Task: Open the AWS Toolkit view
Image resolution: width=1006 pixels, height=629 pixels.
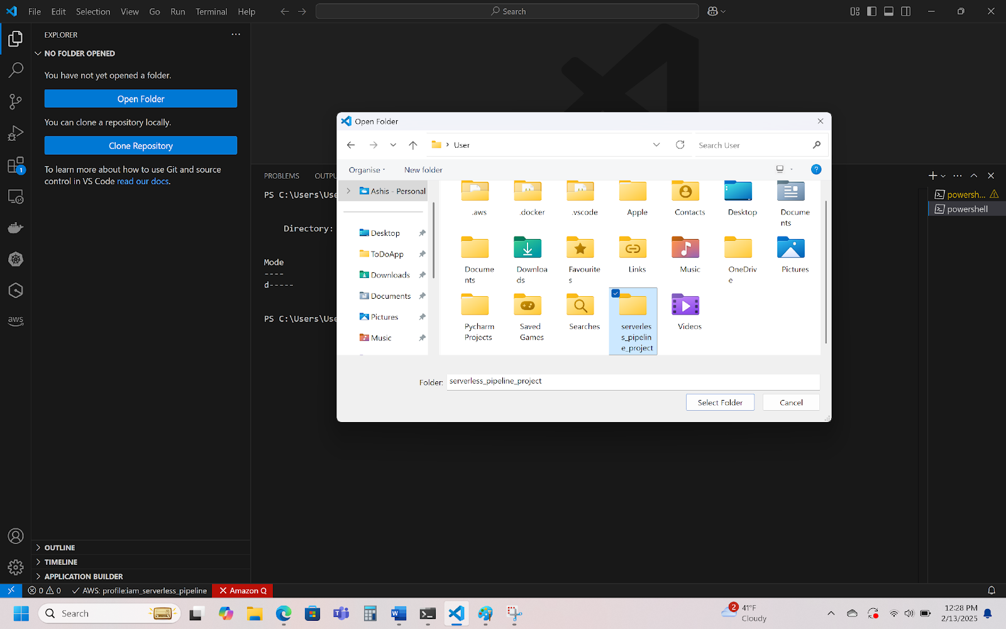Action: [x=16, y=321]
